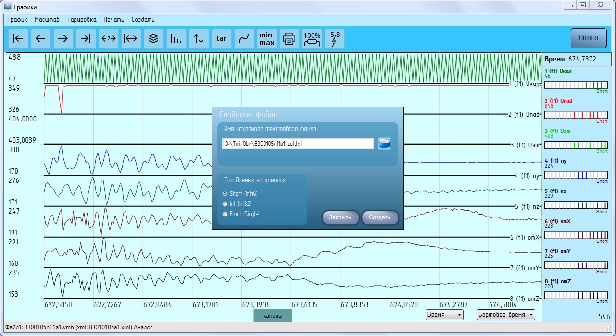The width and height of the screenshot is (616, 336).
Task: Toggle the min max toolbar button
Action: (266, 39)
